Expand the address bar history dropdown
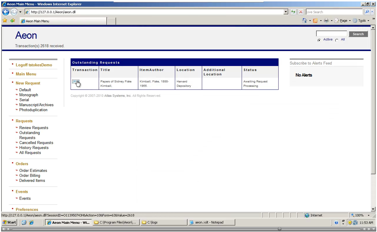This screenshot has height=232, width=377. pyautogui.click(x=285, y=12)
